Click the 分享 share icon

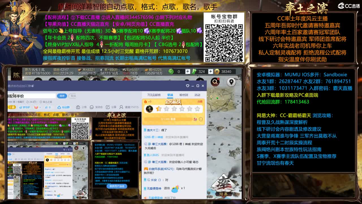[x=107, y=107]
